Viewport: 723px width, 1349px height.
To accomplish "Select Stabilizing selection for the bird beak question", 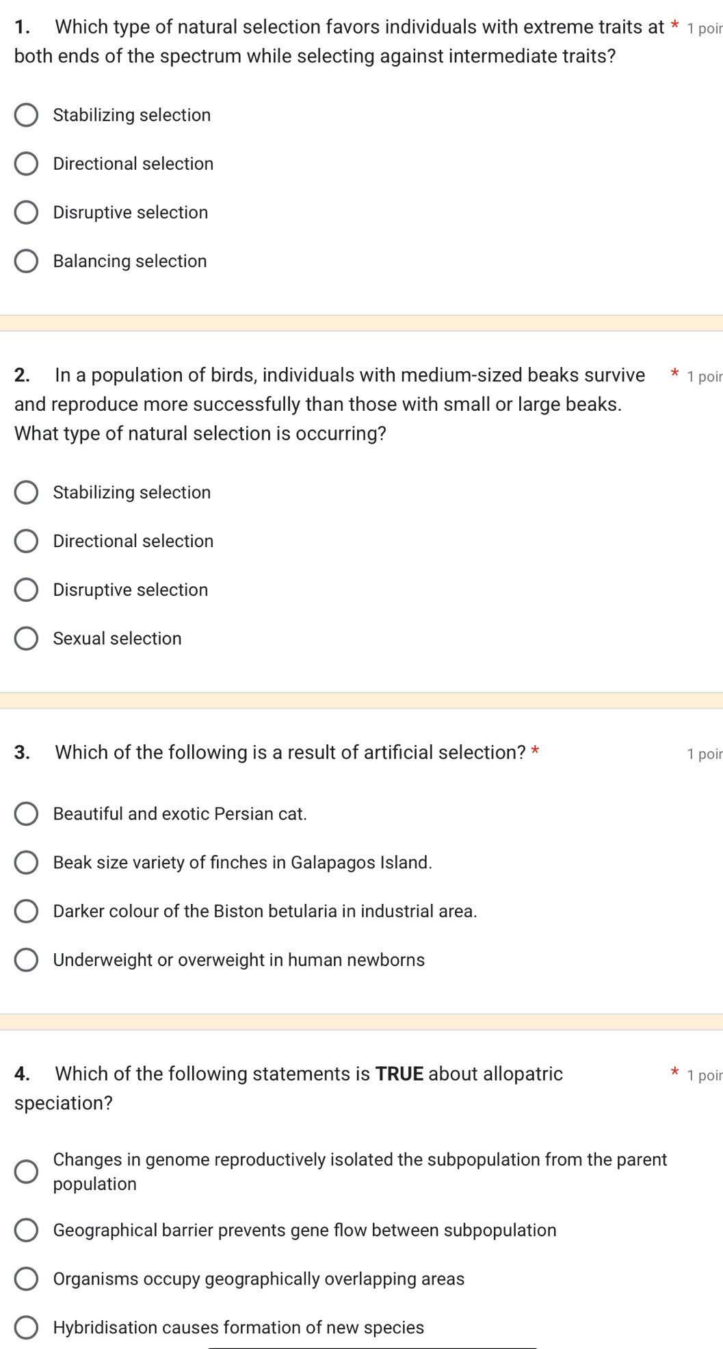I will pos(26,492).
